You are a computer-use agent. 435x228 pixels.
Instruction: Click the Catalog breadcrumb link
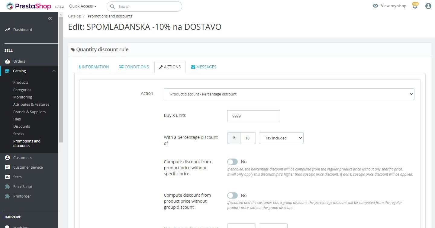coord(74,16)
